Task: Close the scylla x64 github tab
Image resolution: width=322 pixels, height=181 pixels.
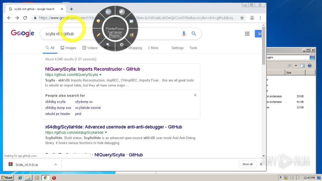Action: (62, 9)
